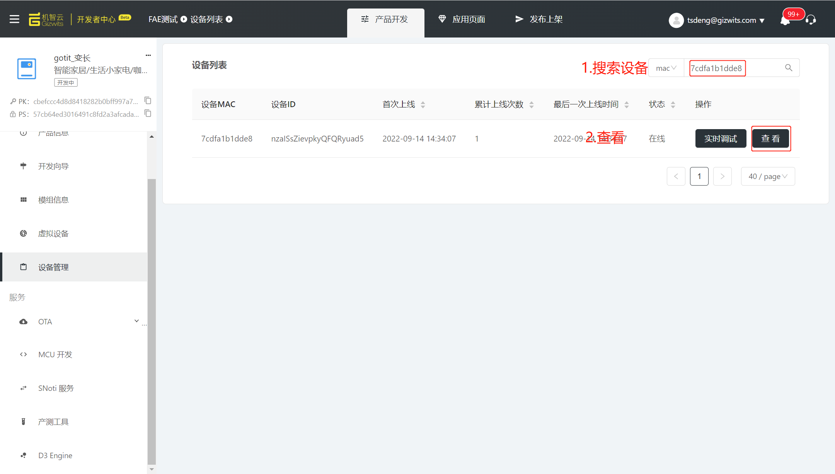Click the 实时调试 button
Screen dimensions: 835x474
(x=720, y=138)
